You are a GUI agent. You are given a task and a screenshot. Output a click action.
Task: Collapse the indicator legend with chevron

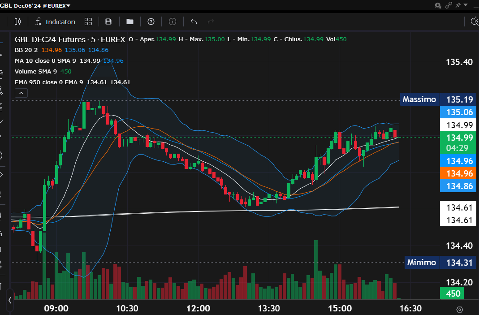point(22,93)
